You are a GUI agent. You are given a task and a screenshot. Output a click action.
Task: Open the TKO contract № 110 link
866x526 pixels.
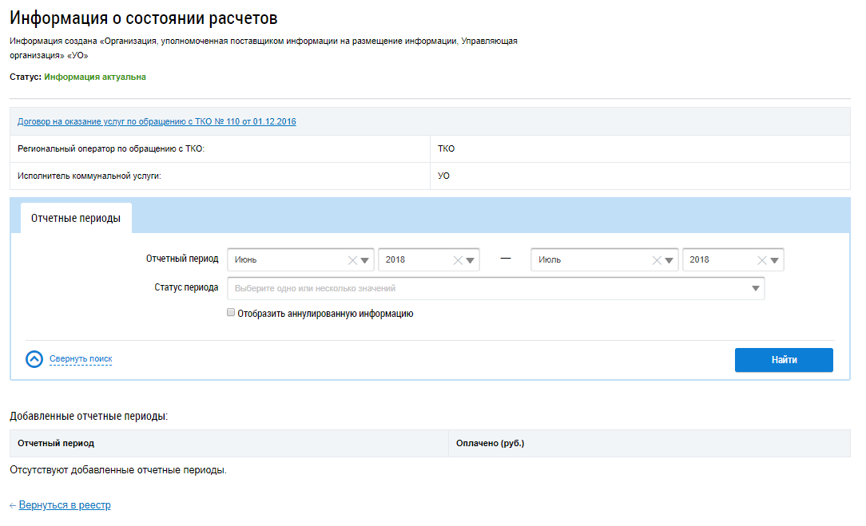(157, 122)
